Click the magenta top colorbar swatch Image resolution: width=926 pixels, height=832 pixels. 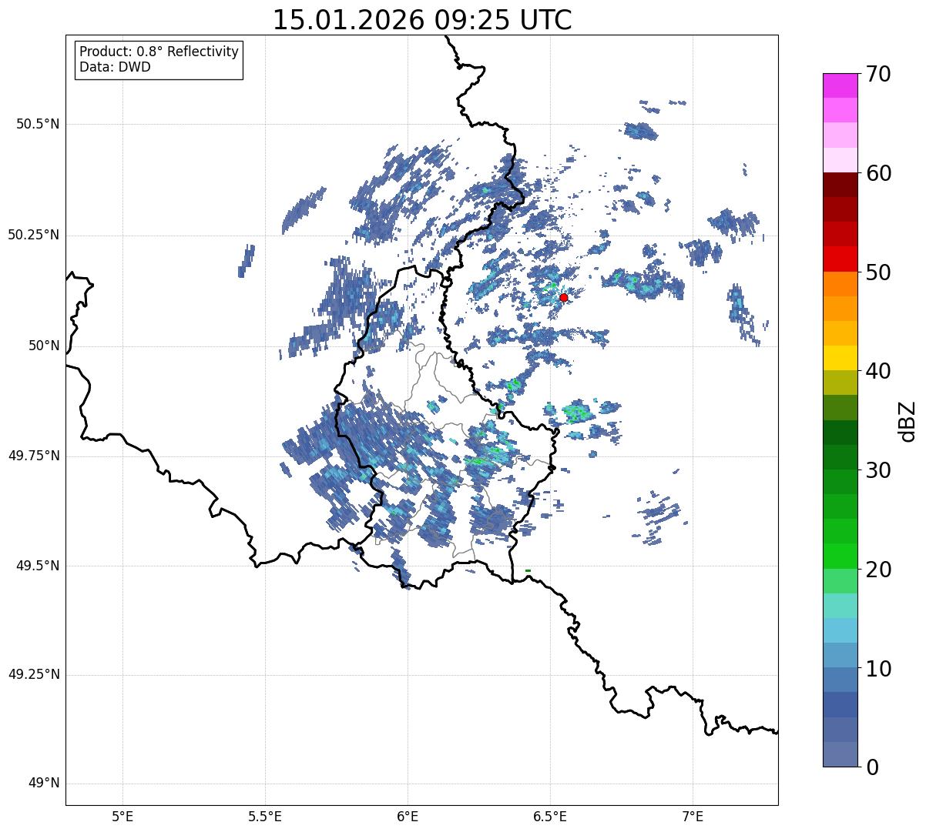840,85
